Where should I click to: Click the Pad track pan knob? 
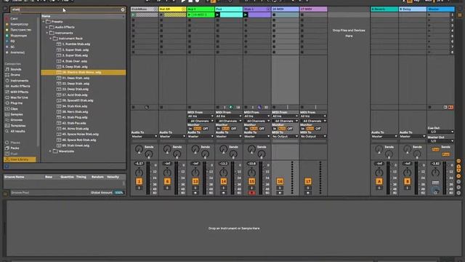[x=224, y=172]
